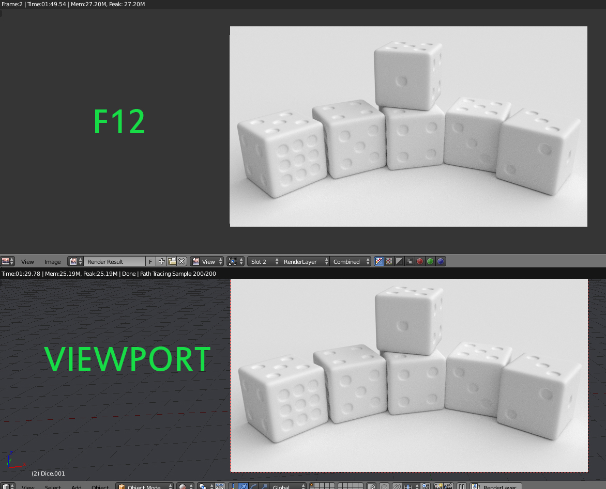Image resolution: width=606 pixels, height=489 pixels.
Task: Show blue channel only
Action: coord(440,262)
